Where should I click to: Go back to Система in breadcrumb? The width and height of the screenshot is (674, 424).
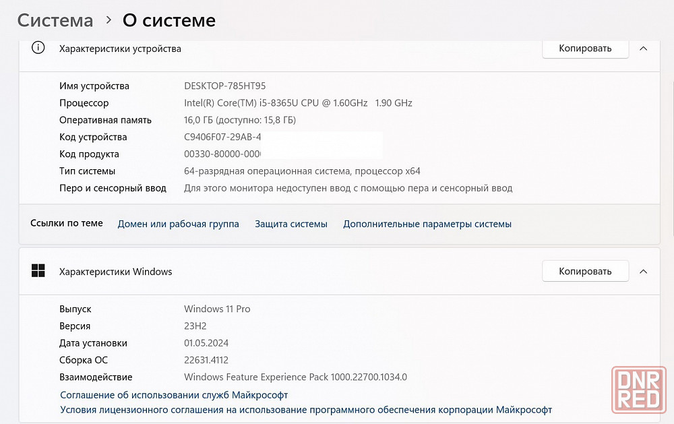pos(55,20)
